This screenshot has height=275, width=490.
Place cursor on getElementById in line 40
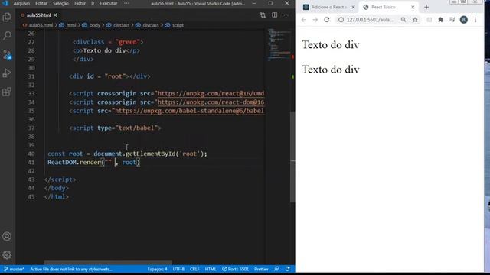152,154
